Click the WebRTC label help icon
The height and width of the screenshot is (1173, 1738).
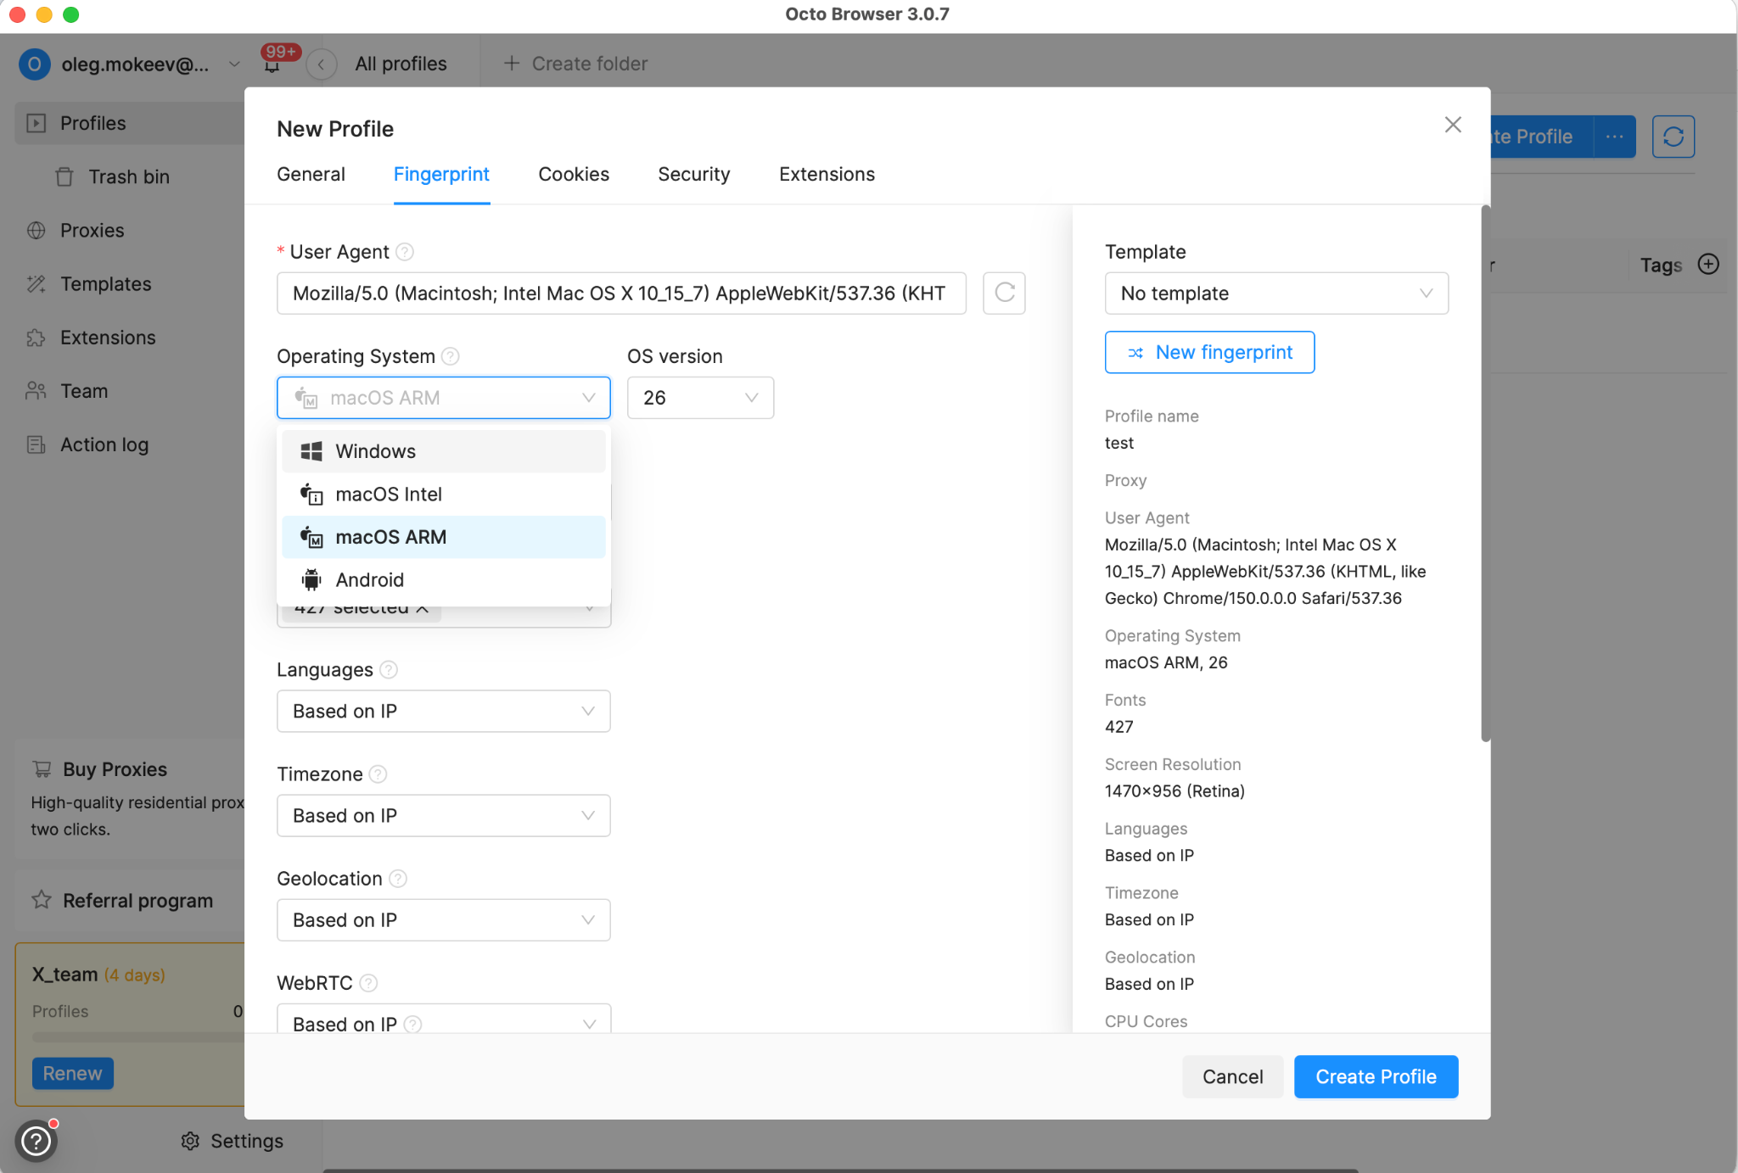368,983
